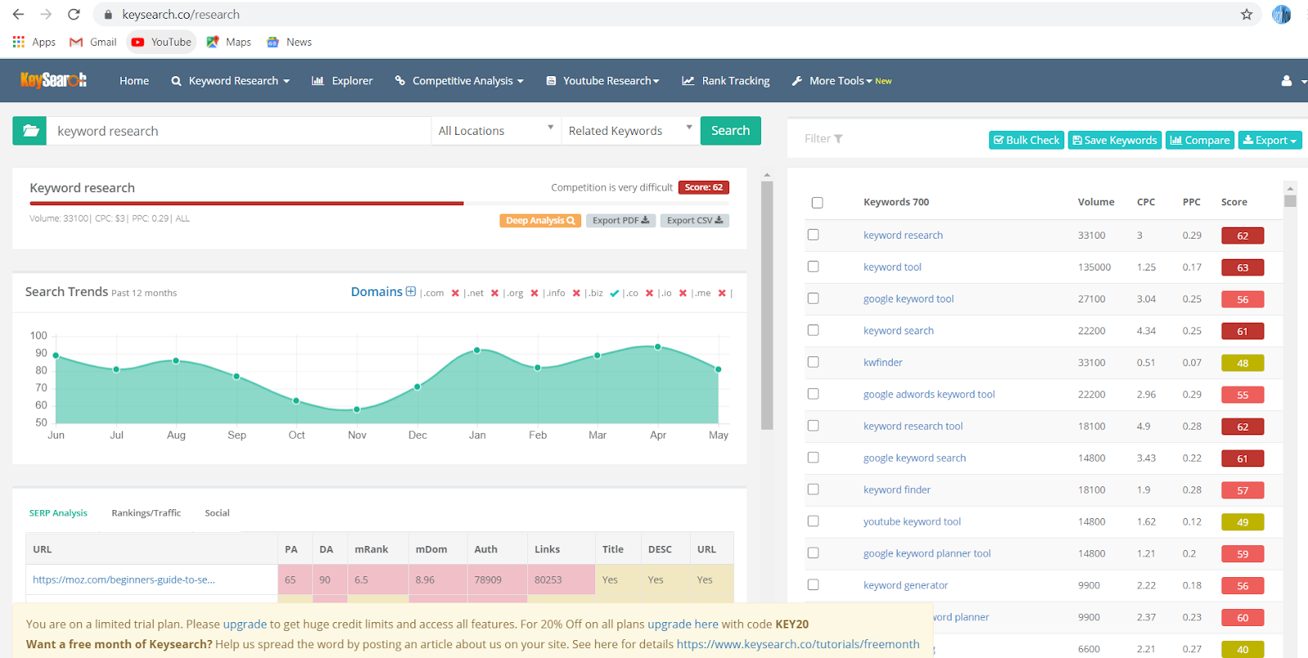Screen dimensions: 1308x658
Task: Open the user account icon in navbar
Action: tap(1287, 81)
